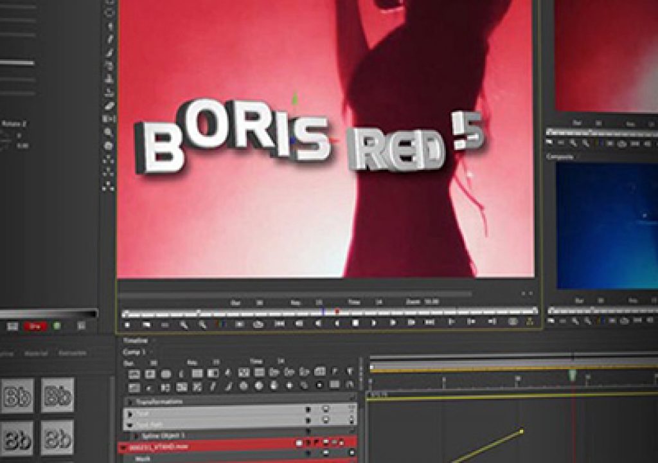Switch to the Material tab

coord(36,354)
